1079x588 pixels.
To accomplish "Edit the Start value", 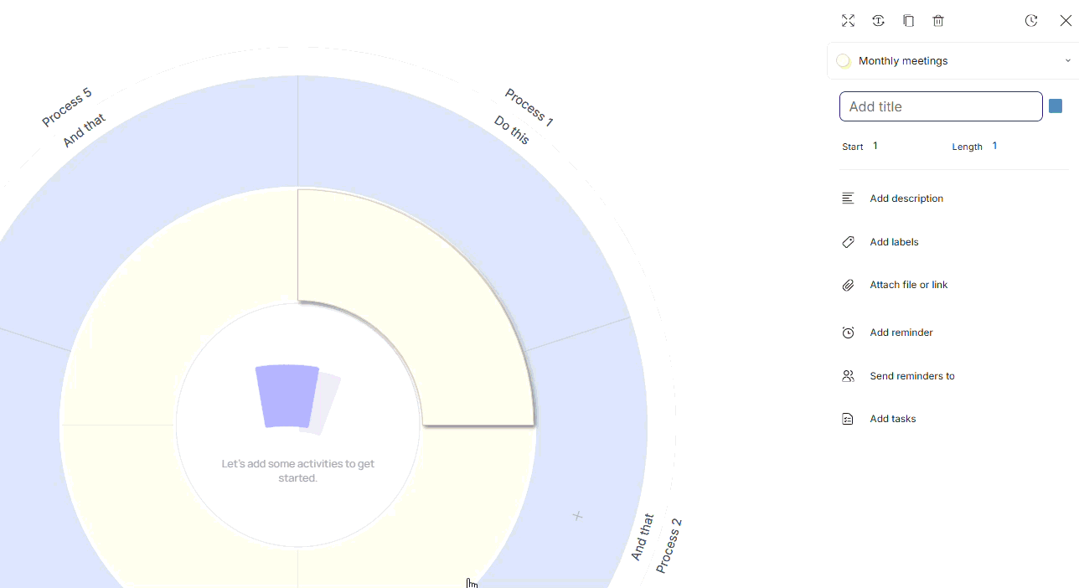I will point(875,146).
